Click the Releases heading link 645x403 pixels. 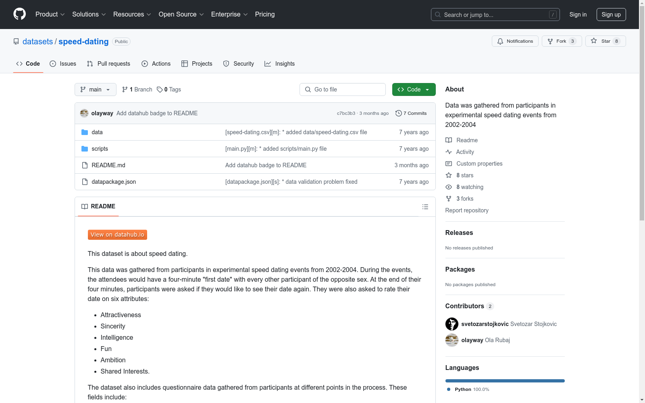[x=459, y=233]
